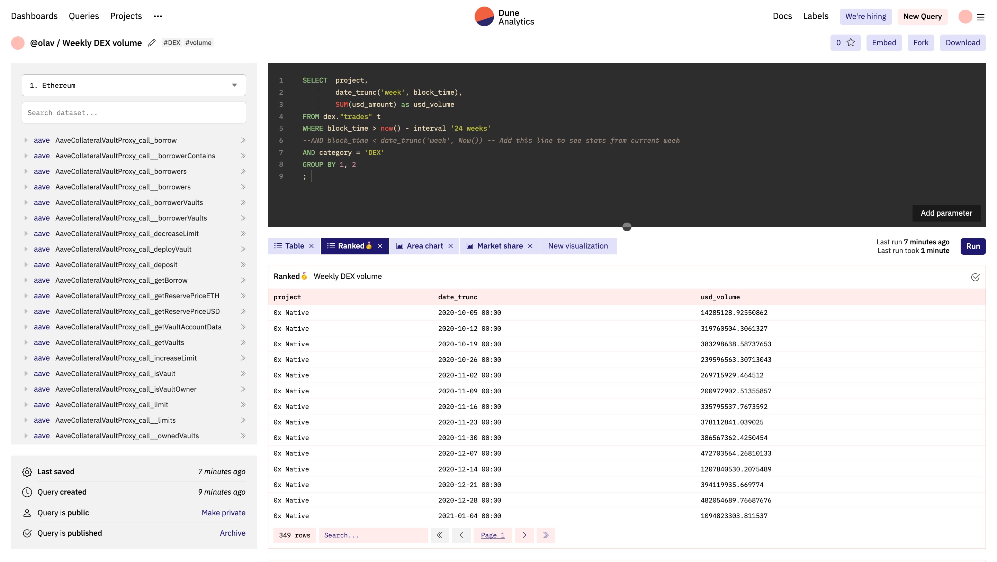The image size is (997, 562).
Task: Insert AaveCollateralVaultProxy_call_deposit via double-arrow icon
Action: (243, 265)
